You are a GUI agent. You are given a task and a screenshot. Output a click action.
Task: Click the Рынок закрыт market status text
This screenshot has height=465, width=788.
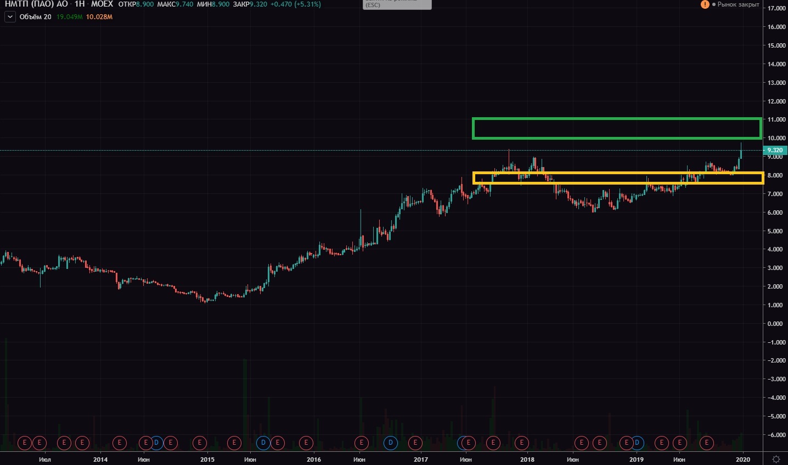click(x=738, y=4)
